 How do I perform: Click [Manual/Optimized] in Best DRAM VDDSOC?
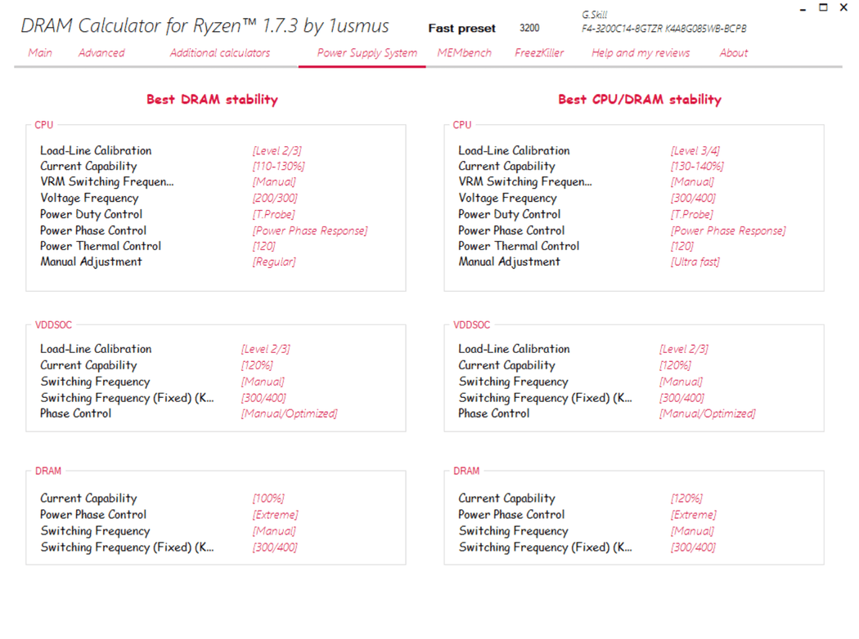point(290,414)
